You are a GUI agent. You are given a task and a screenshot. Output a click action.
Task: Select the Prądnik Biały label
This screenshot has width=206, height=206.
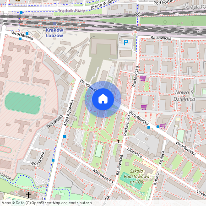(71, 11)
